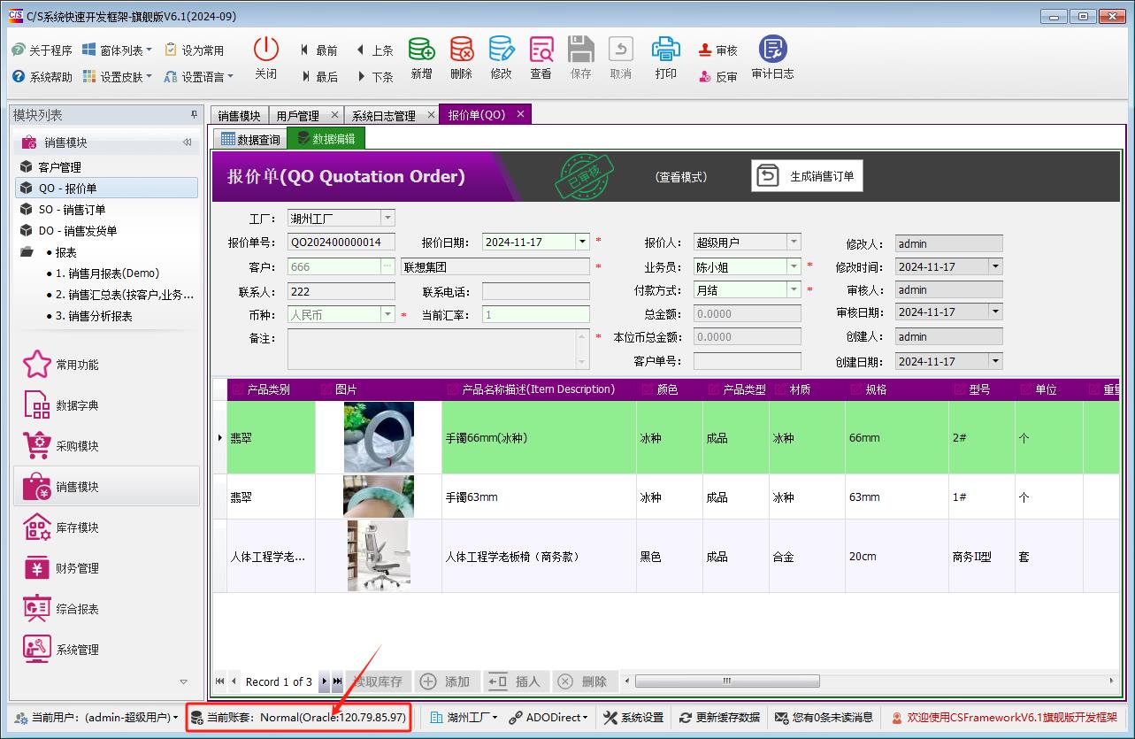
Task: Switch to the 数据查询 tab
Action: (249, 139)
